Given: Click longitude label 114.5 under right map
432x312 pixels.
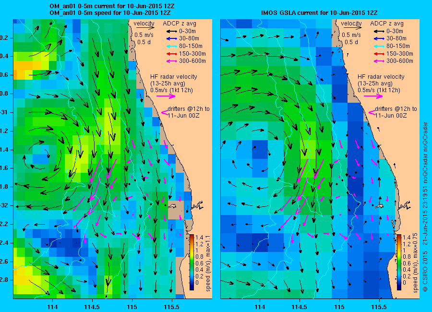Looking at the screenshot, I should coord(300,307).
